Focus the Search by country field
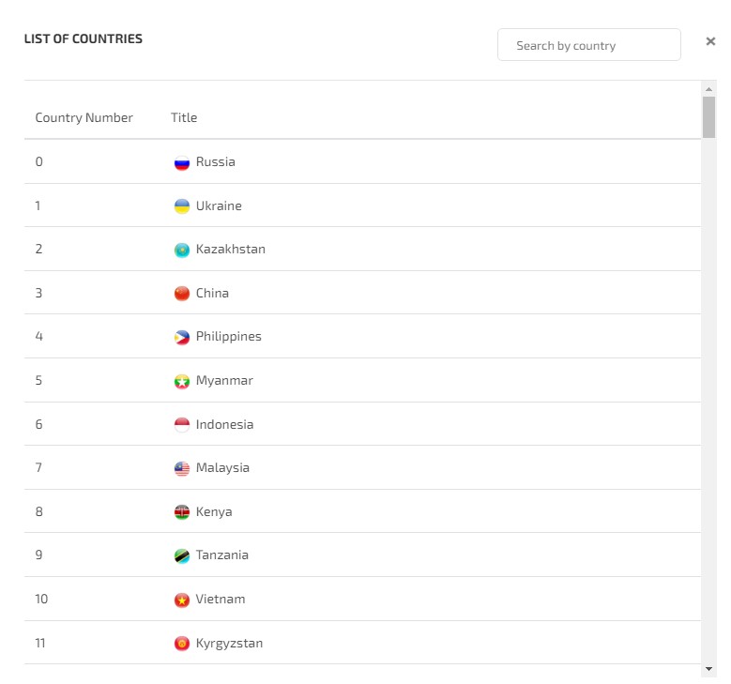 pos(588,45)
